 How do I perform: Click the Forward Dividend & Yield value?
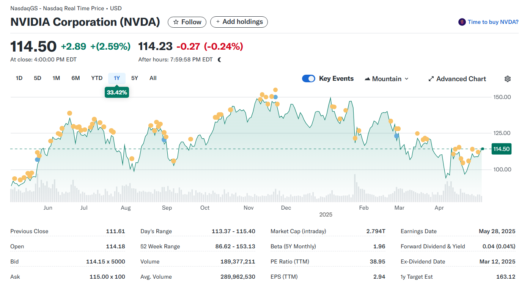pyautogui.click(x=499, y=246)
